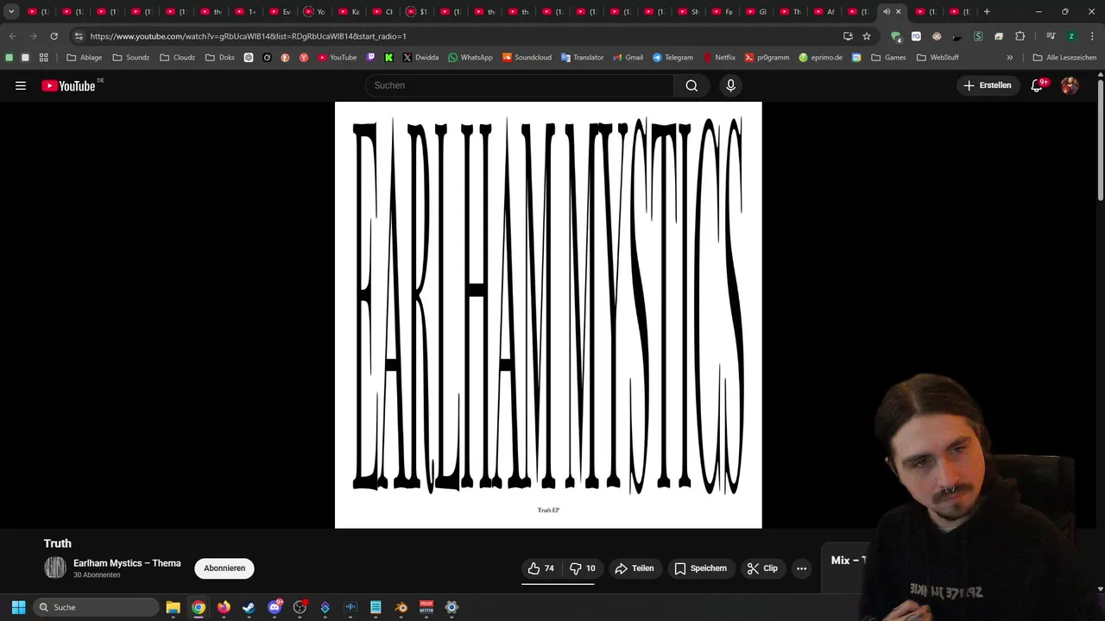Open Chrome three-dot menu
This screenshot has height=621, width=1105.
coord(1092,36)
